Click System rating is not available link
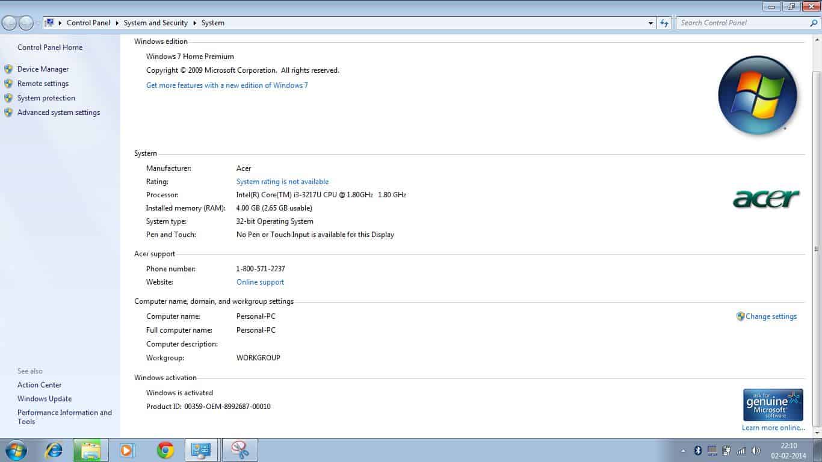The width and height of the screenshot is (822, 462). point(282,182)
